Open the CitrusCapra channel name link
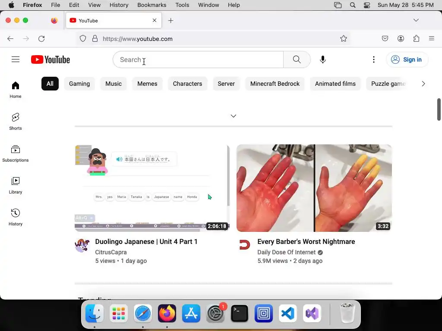This screenshot has height=331, width=442. (111, 252)
